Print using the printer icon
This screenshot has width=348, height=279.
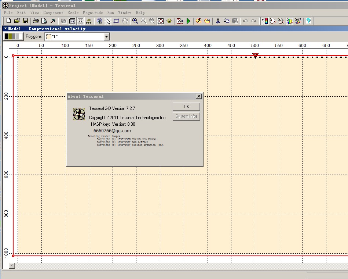click(36, 21)
